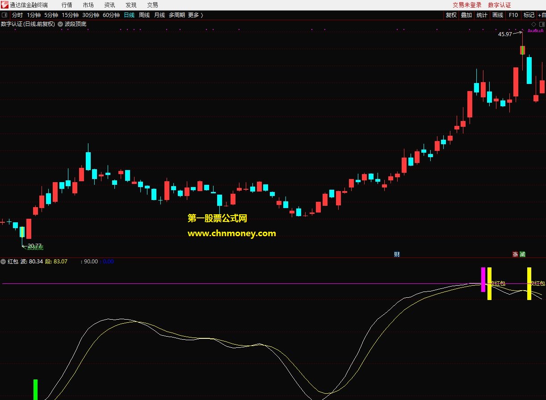Click the 减 marker icon
Screen dimensions: 546x400
tap(522, 254)
